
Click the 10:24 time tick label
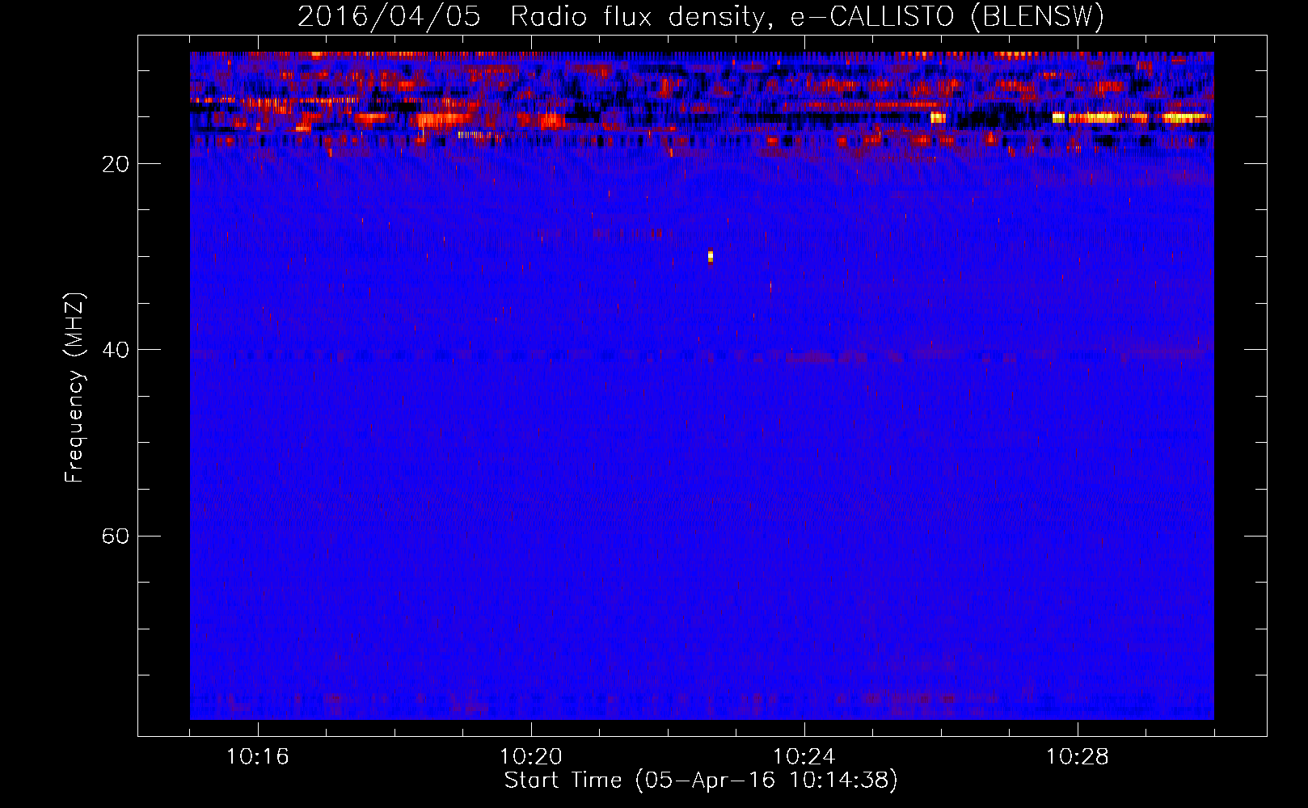[x=804, y=757]
